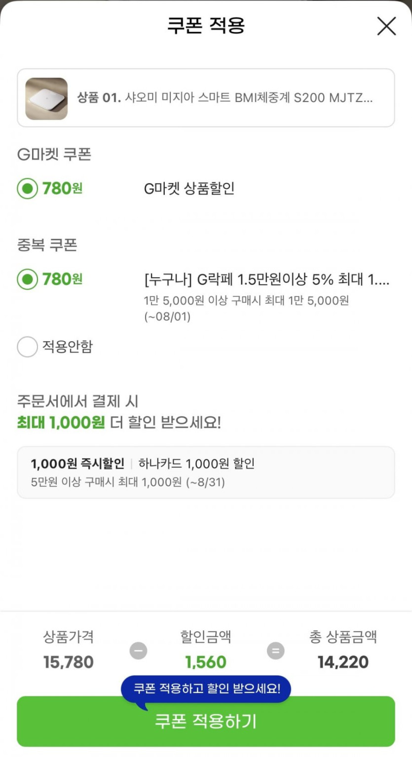The height and width of the screenshot is (757, 412).
Task: Click the gray equals circle icon
Action: (x=275, y=651)
